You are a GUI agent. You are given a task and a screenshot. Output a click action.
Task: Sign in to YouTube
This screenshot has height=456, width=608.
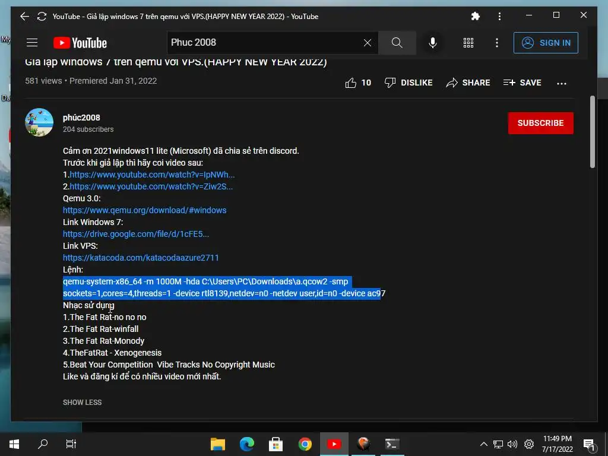546,43
